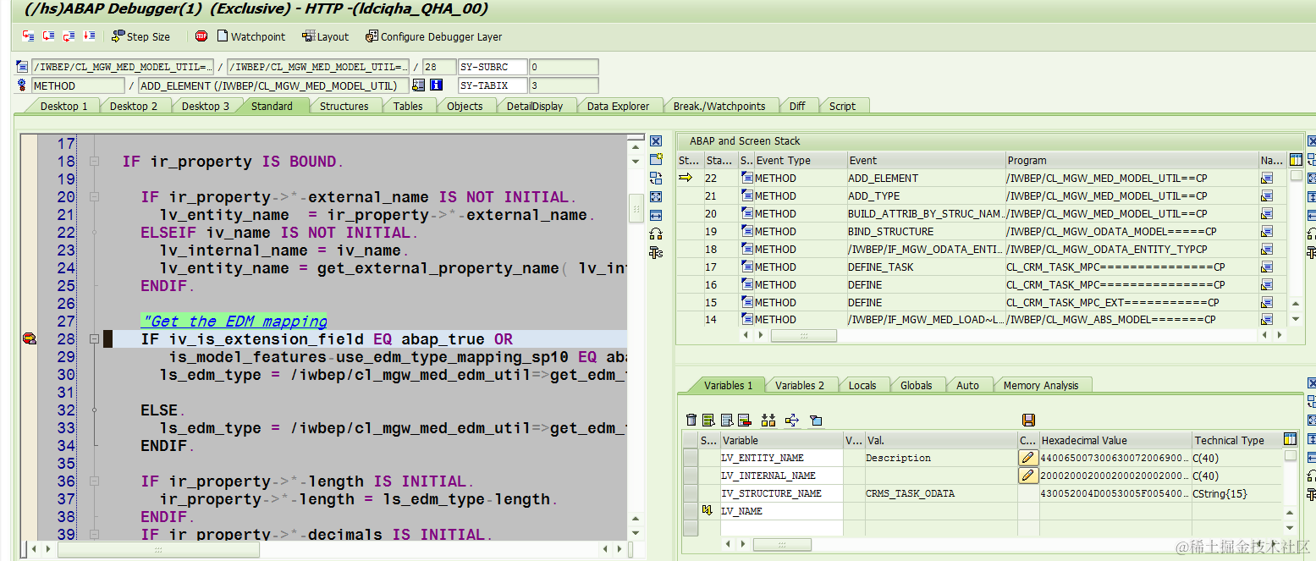The width and height of the screenshot is (1316, 561).
Task: Click the Step Into (single step) icon
Action: [x=29, y=36]
